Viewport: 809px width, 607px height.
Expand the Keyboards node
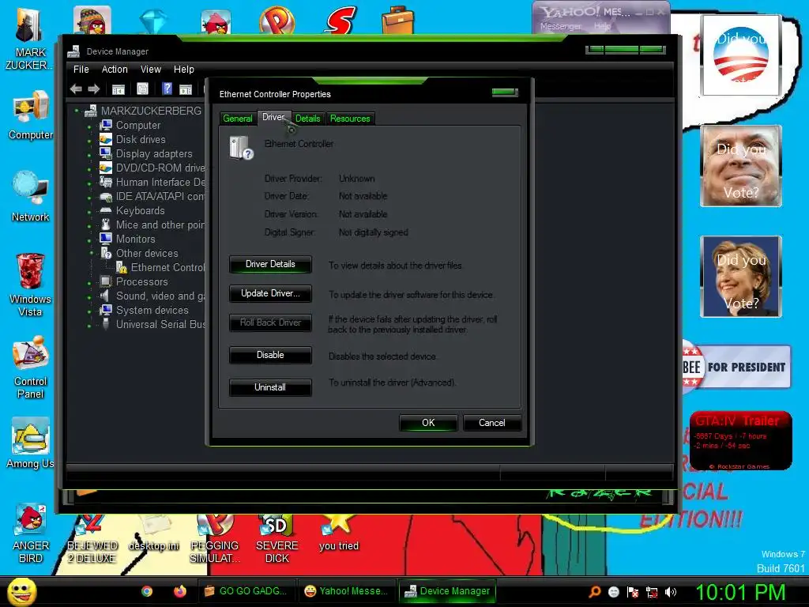click(90, 211)
